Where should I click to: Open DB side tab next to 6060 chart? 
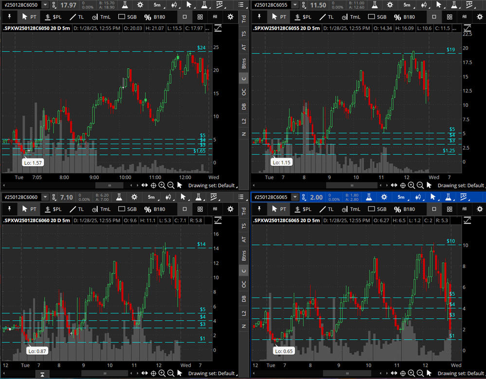click(x=244, y=298)
